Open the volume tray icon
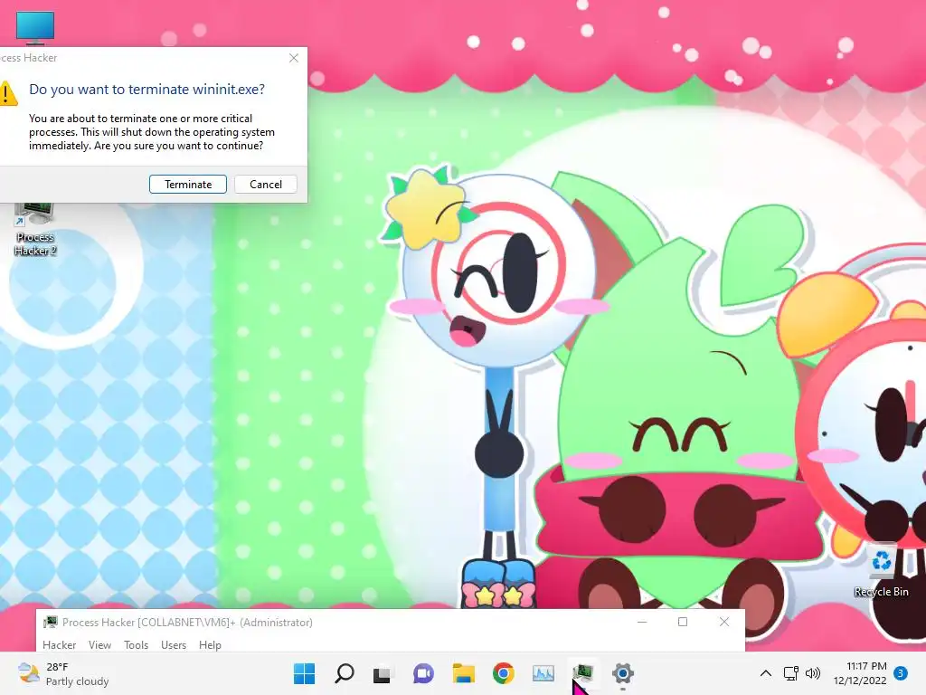The width and height of the screenshot is (926, 695). 813,673
